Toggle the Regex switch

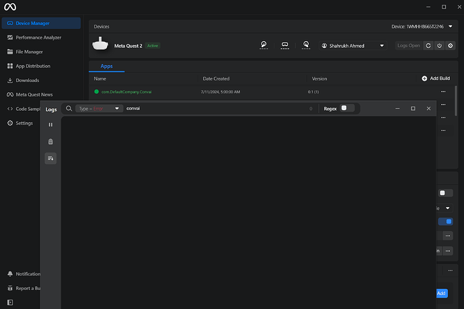pyautogui.click(x=347, y=108)
